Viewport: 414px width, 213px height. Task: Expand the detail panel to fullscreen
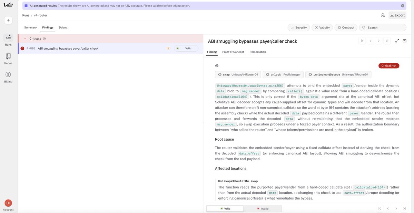pyautogui.click(x=397, y=41)
